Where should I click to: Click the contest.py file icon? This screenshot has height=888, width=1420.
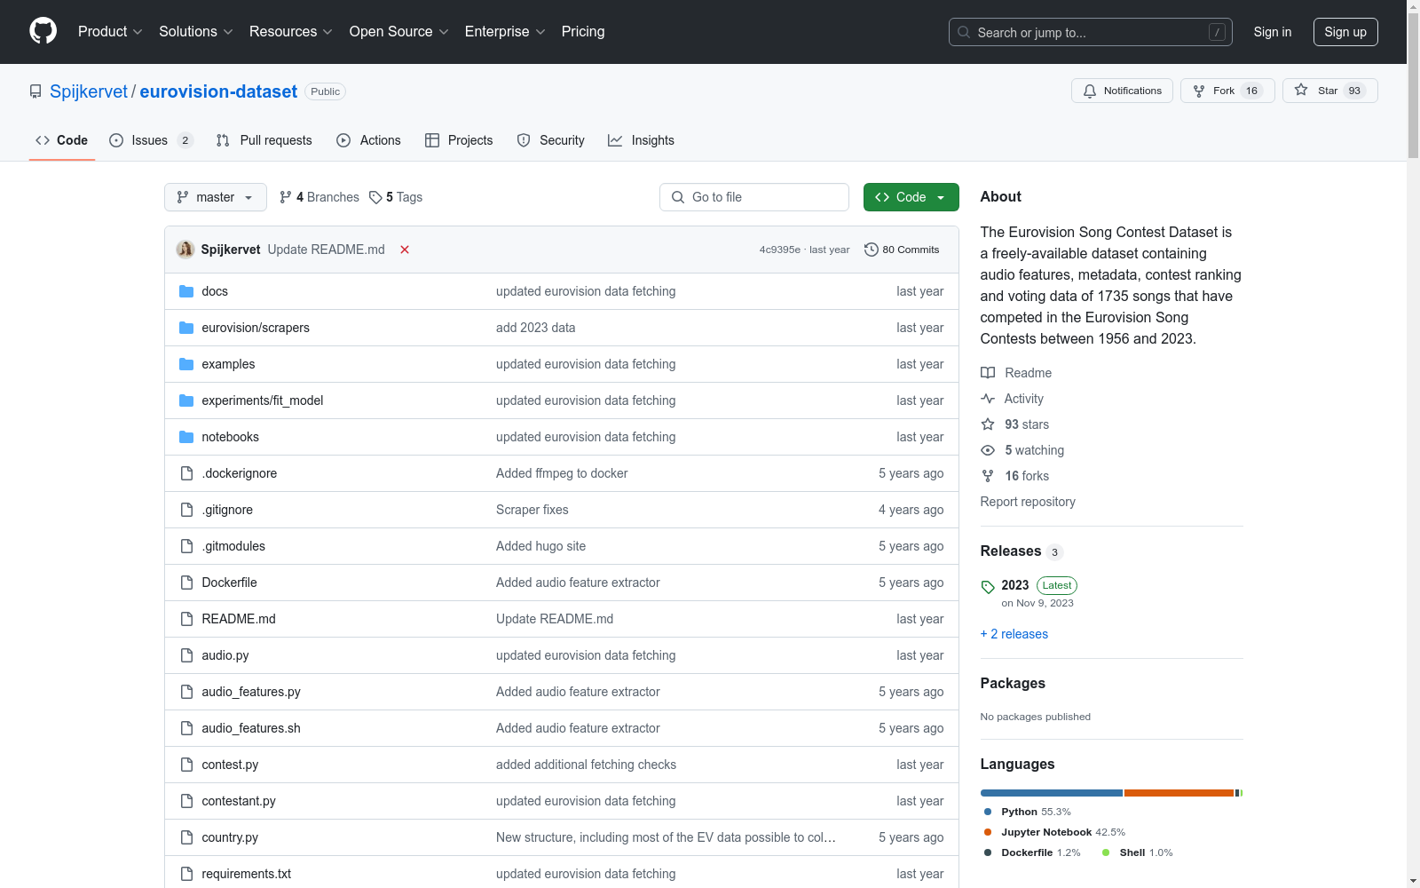pyautogui.click(x=186, y=765)
